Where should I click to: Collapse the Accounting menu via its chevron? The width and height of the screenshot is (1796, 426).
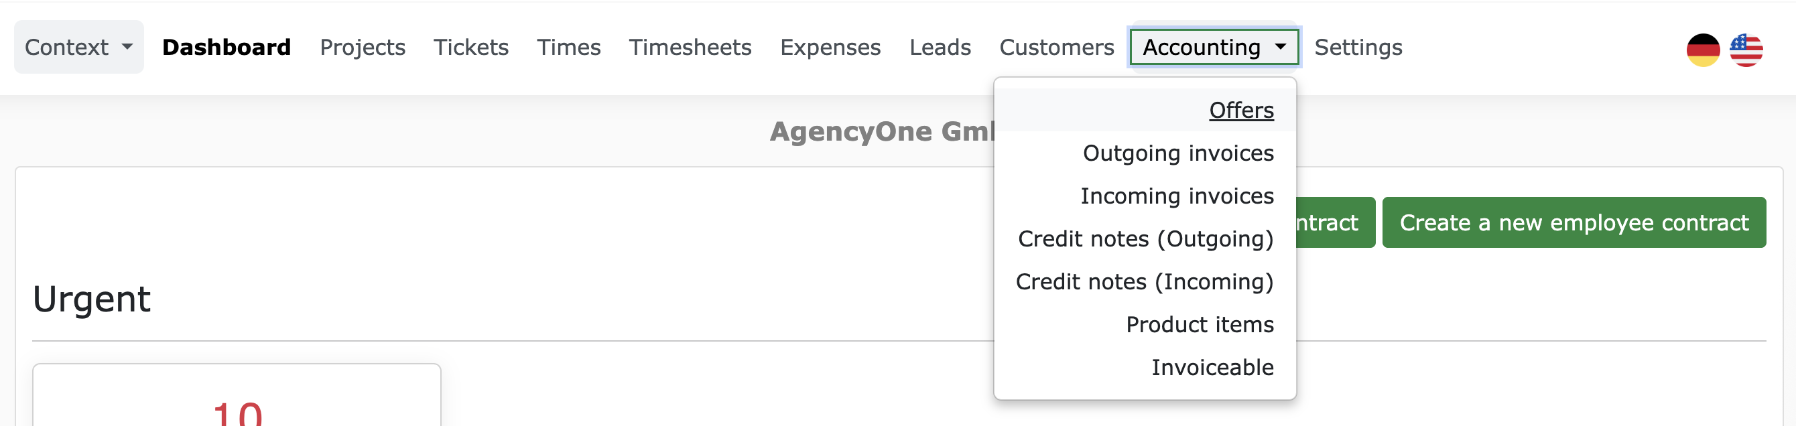click(1281, 48)
